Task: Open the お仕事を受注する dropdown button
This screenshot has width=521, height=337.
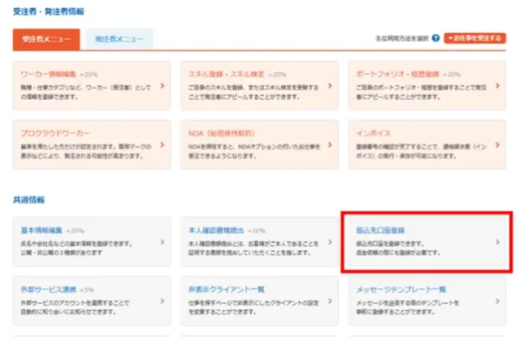Action: (x=475, y=38)
